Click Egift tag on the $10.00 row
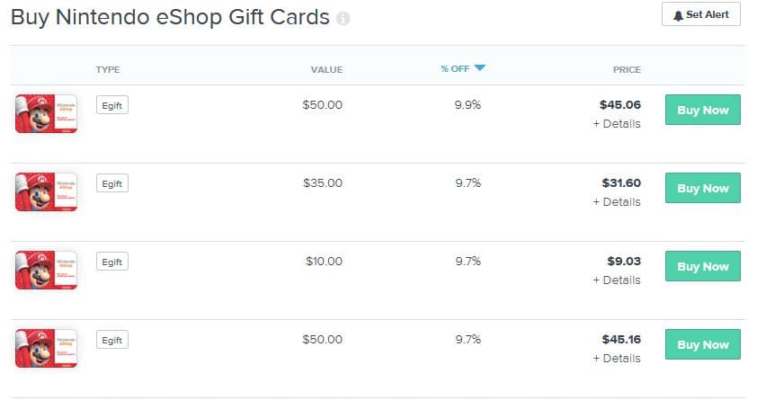The height and width of the screenshot is (400, 757). coord(112,262)
